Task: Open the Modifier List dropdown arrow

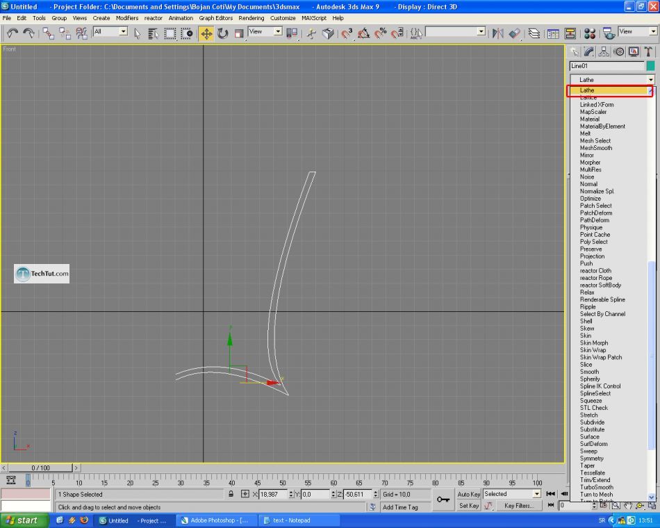Action: (651, 80)
